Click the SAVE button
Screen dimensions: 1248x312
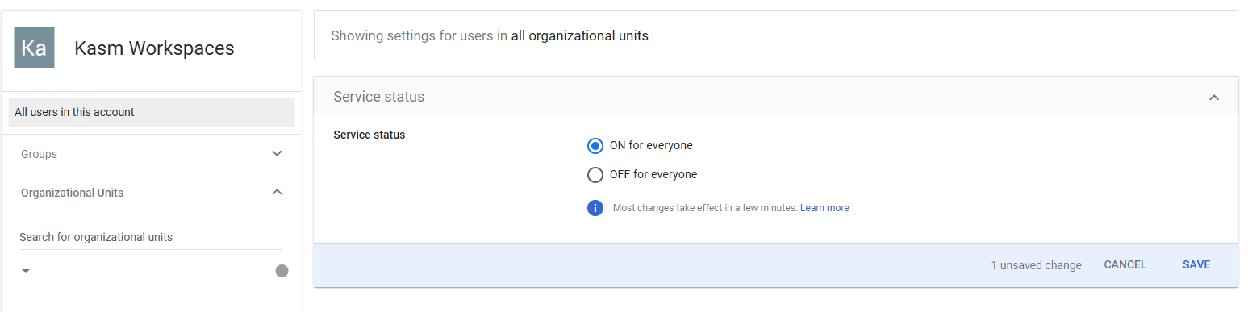click(1196, 265)
